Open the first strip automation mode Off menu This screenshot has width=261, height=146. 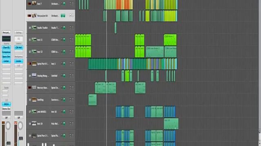pos(7,118)
